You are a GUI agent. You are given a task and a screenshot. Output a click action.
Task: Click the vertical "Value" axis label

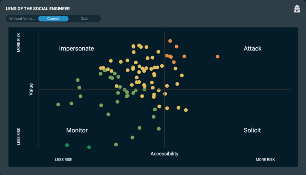(x=31, y=89)
